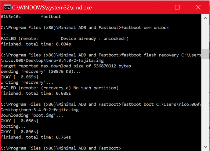Click scrollbar track above the thumb
210x151 pixels.
tap(205, 35)
